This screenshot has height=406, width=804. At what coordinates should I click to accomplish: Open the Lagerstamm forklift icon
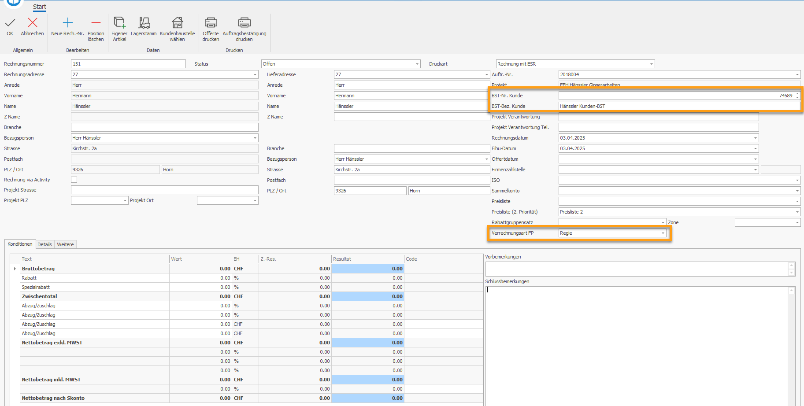[144, 22]
